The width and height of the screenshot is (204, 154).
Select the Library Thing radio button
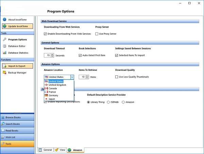pos(88,102)
